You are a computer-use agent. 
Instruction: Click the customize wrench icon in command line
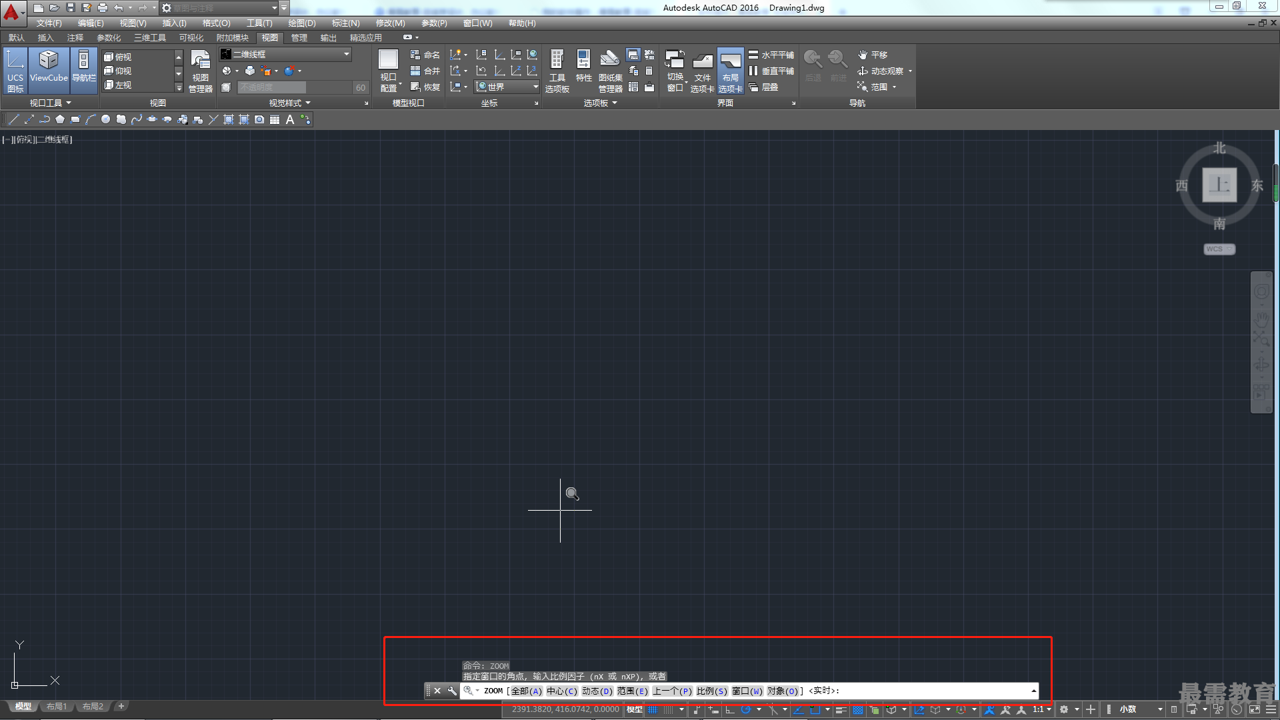click(452, 691)
